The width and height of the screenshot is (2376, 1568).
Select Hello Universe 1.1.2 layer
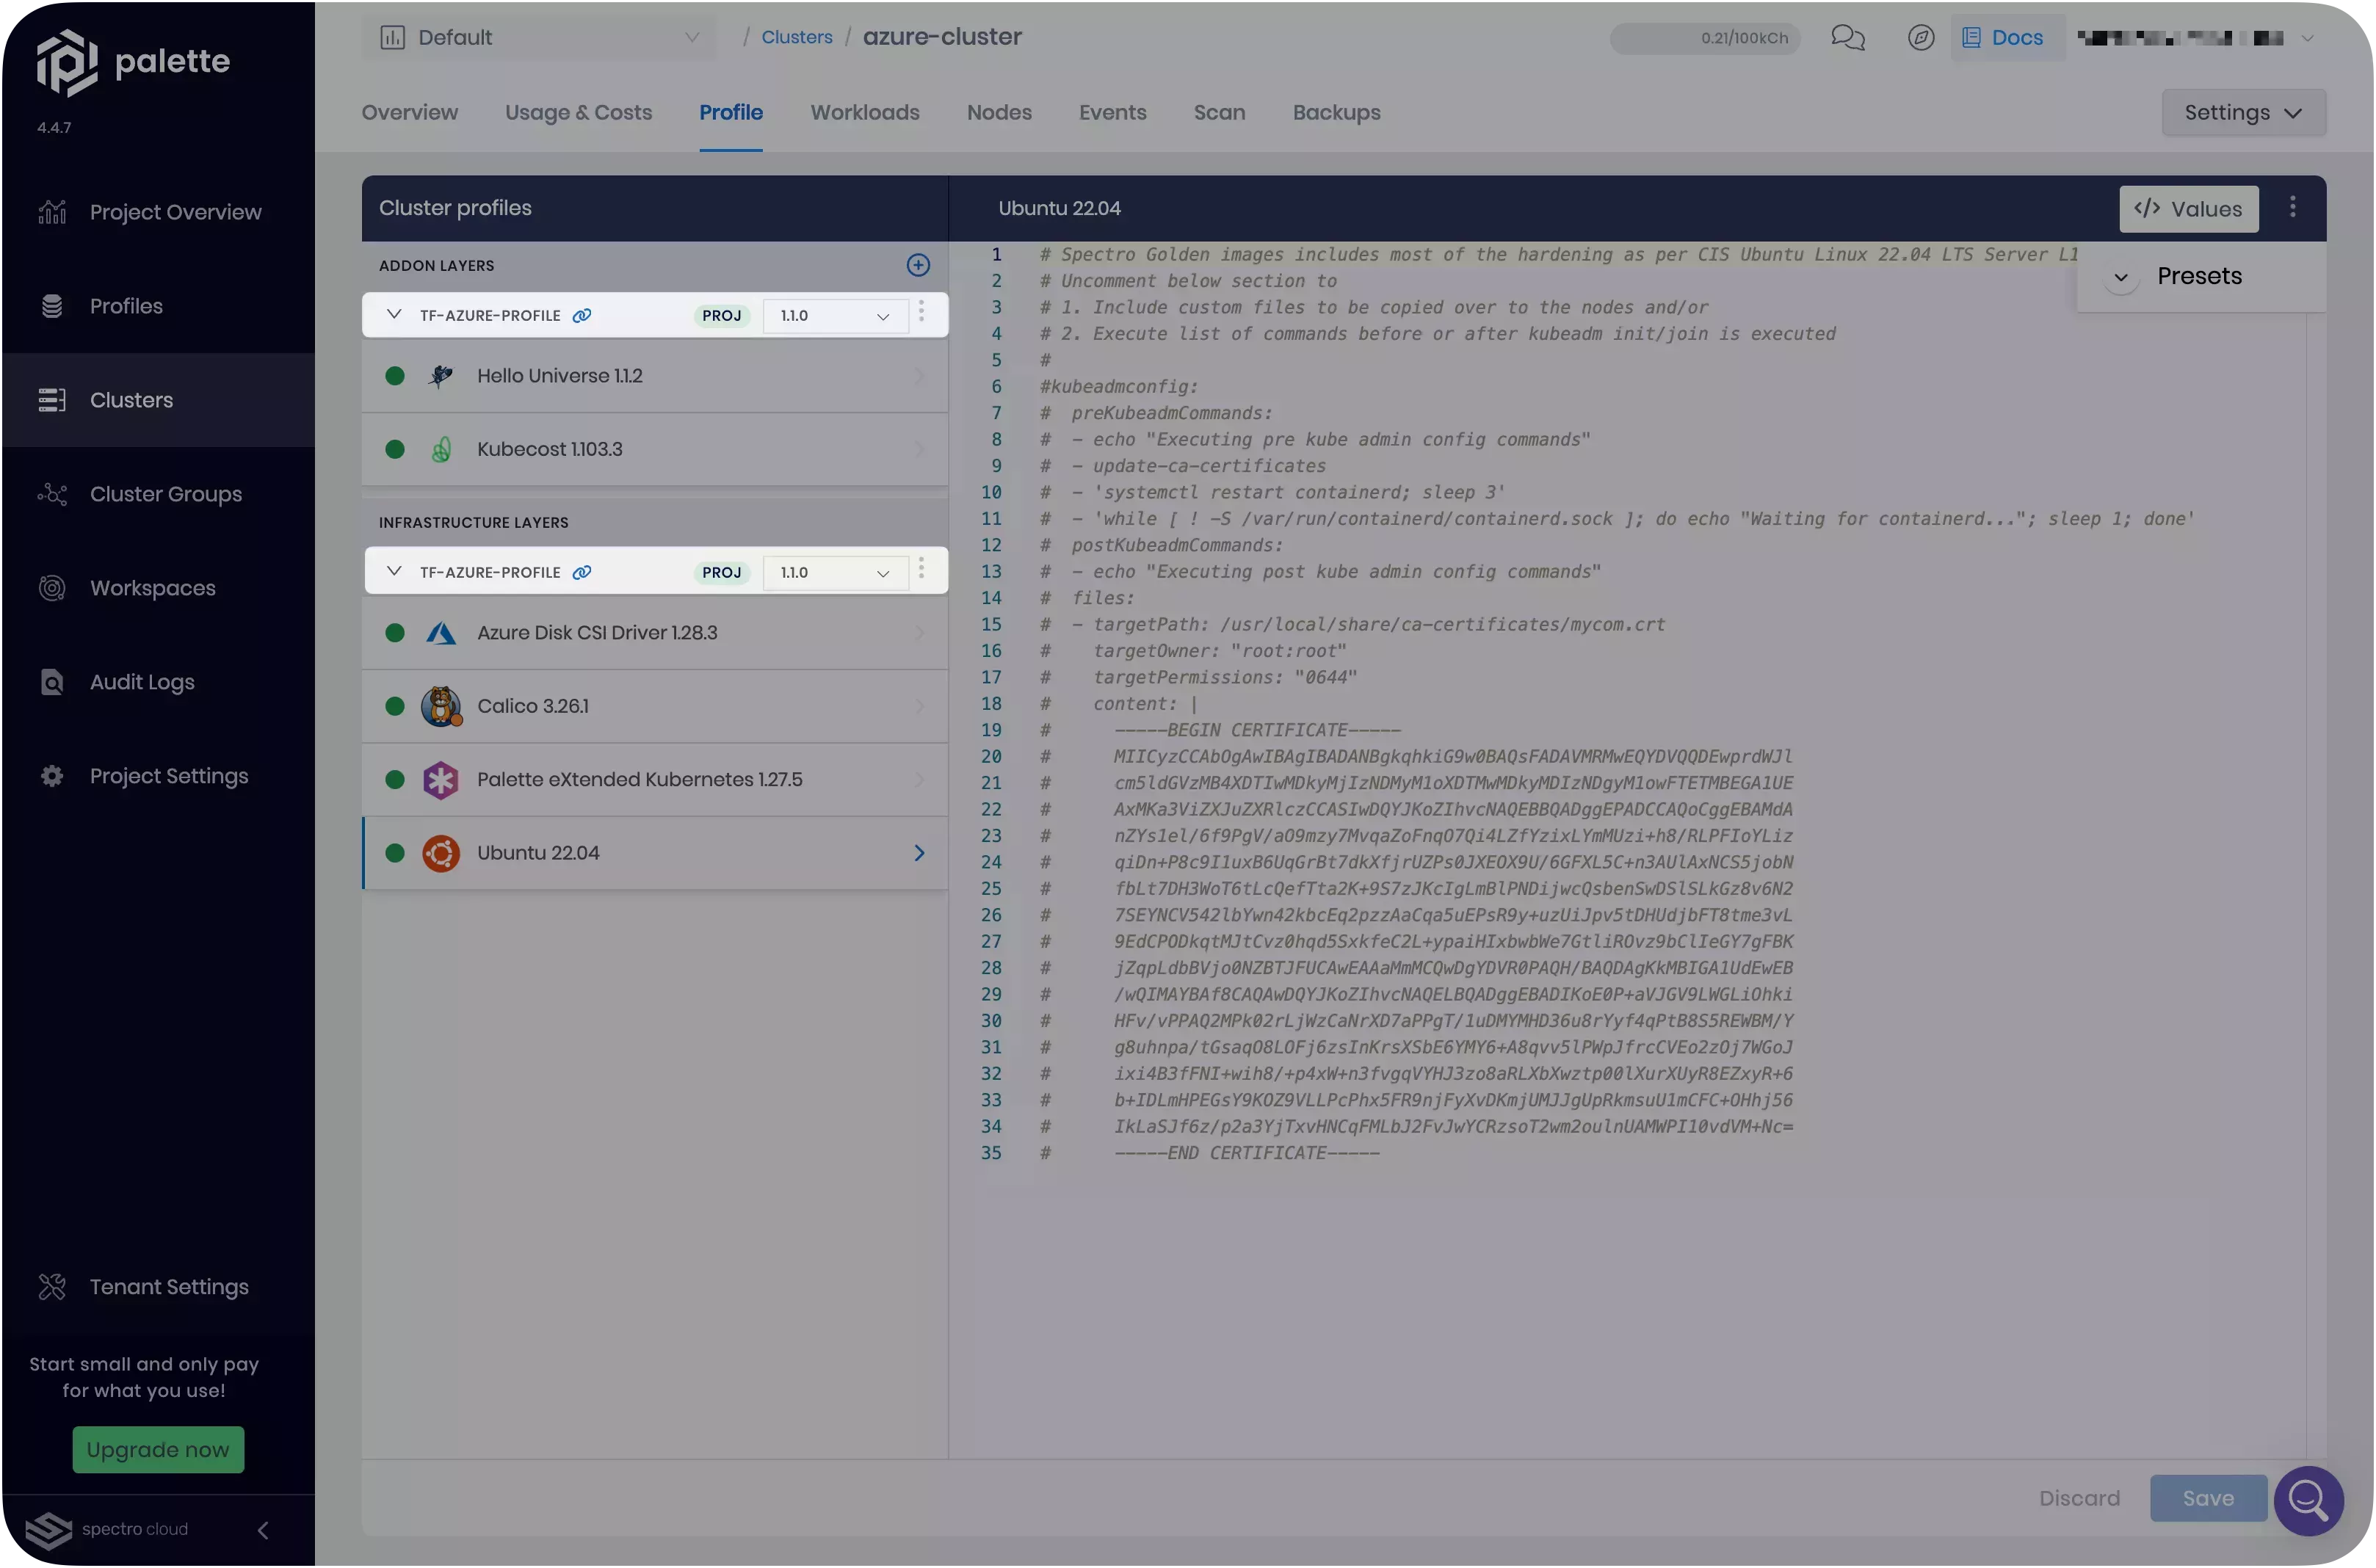[x=655, y=376]
